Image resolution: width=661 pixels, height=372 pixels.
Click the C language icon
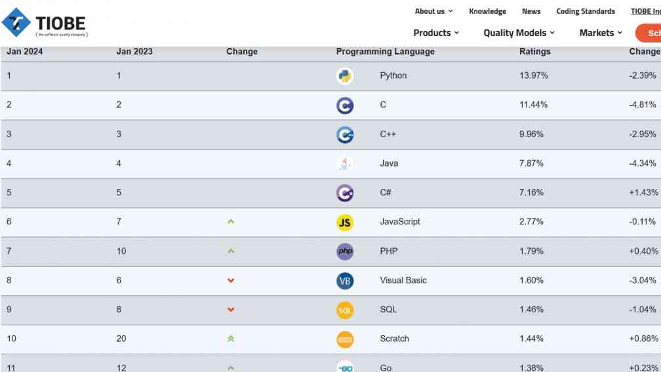(x=345, y=105)
